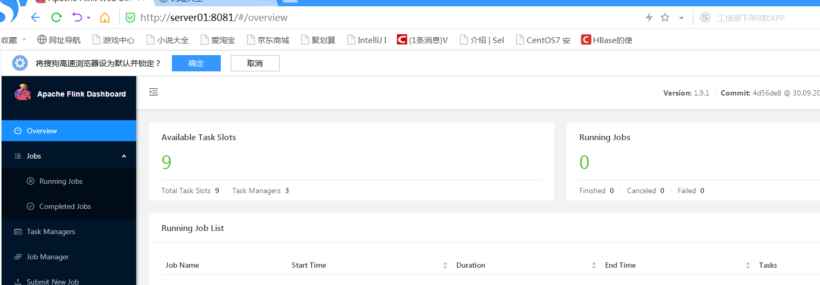Click the gear icon in the default-browser prompt

[19, 63]
